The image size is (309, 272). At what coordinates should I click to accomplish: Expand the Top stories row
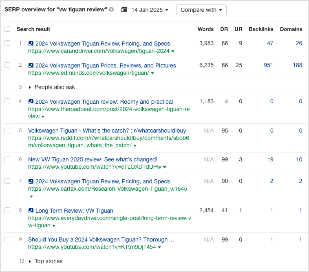(30, 261)
